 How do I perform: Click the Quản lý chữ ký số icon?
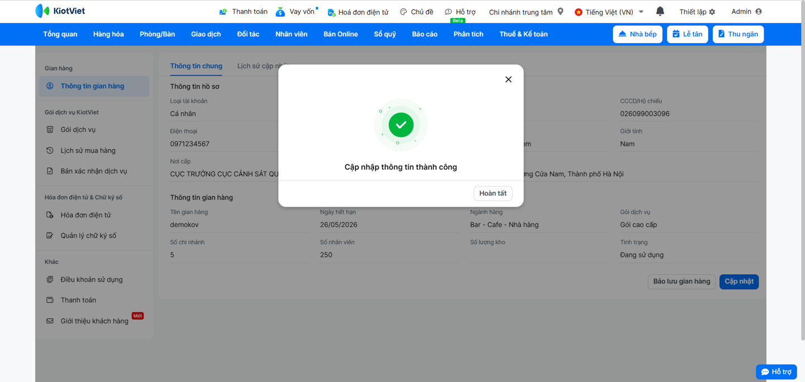click(x=50, y=236)
